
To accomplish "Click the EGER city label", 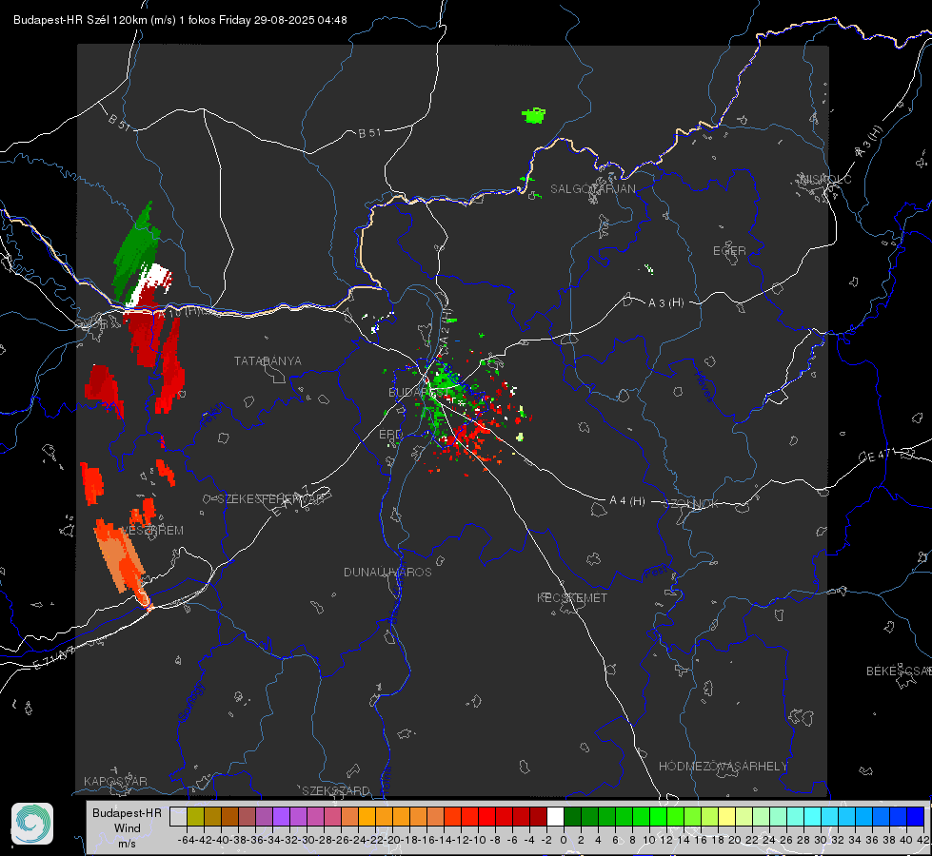I will point(729,251).
